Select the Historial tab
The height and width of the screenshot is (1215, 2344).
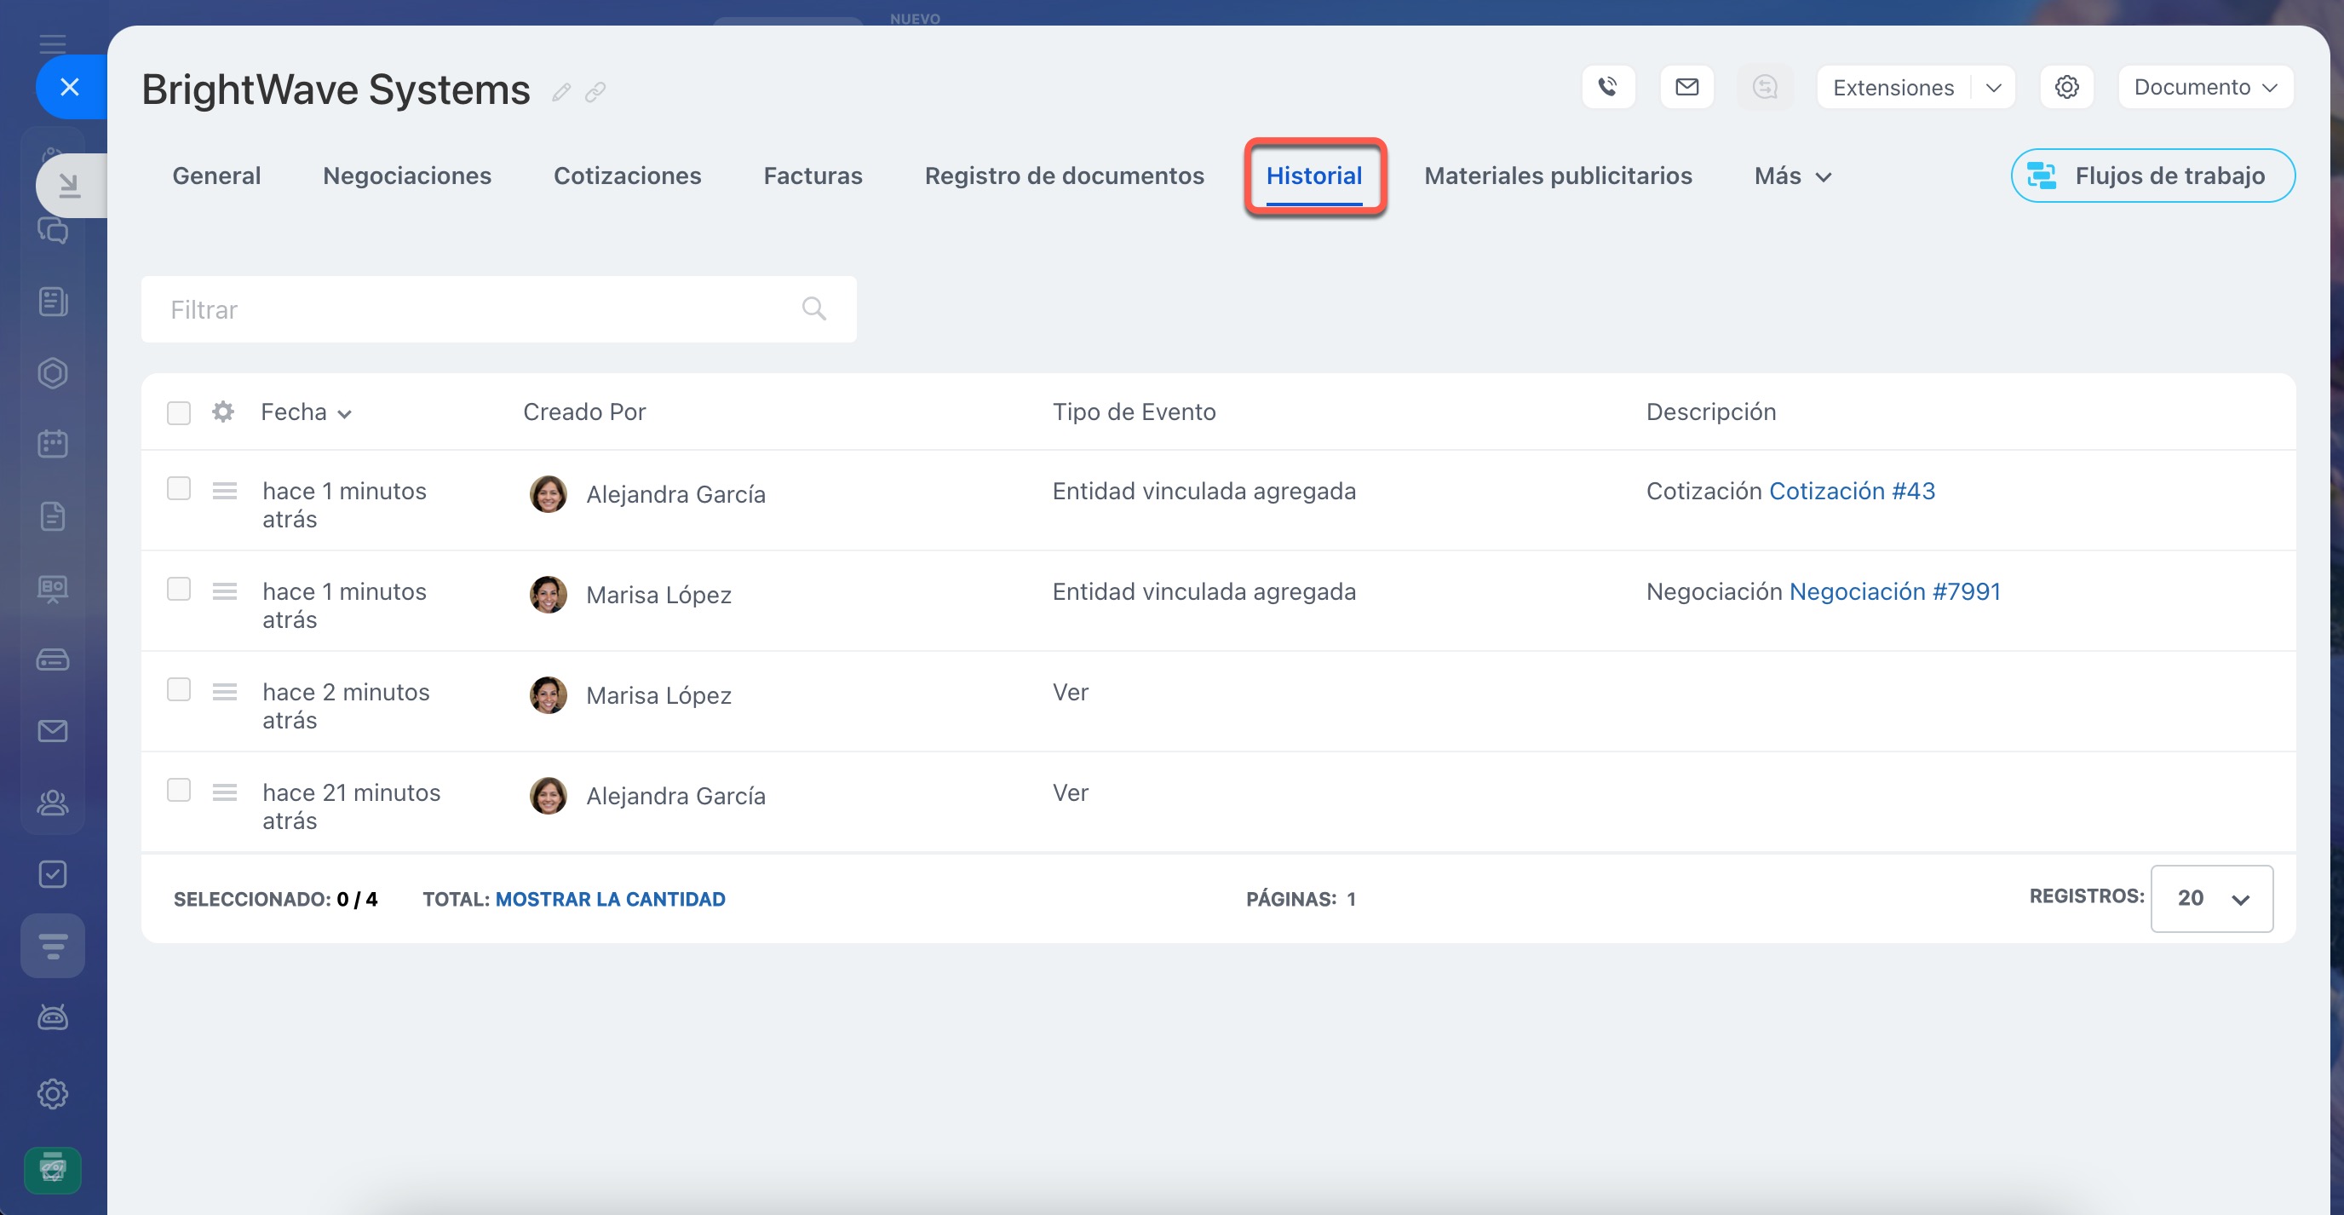[1314, 176]
